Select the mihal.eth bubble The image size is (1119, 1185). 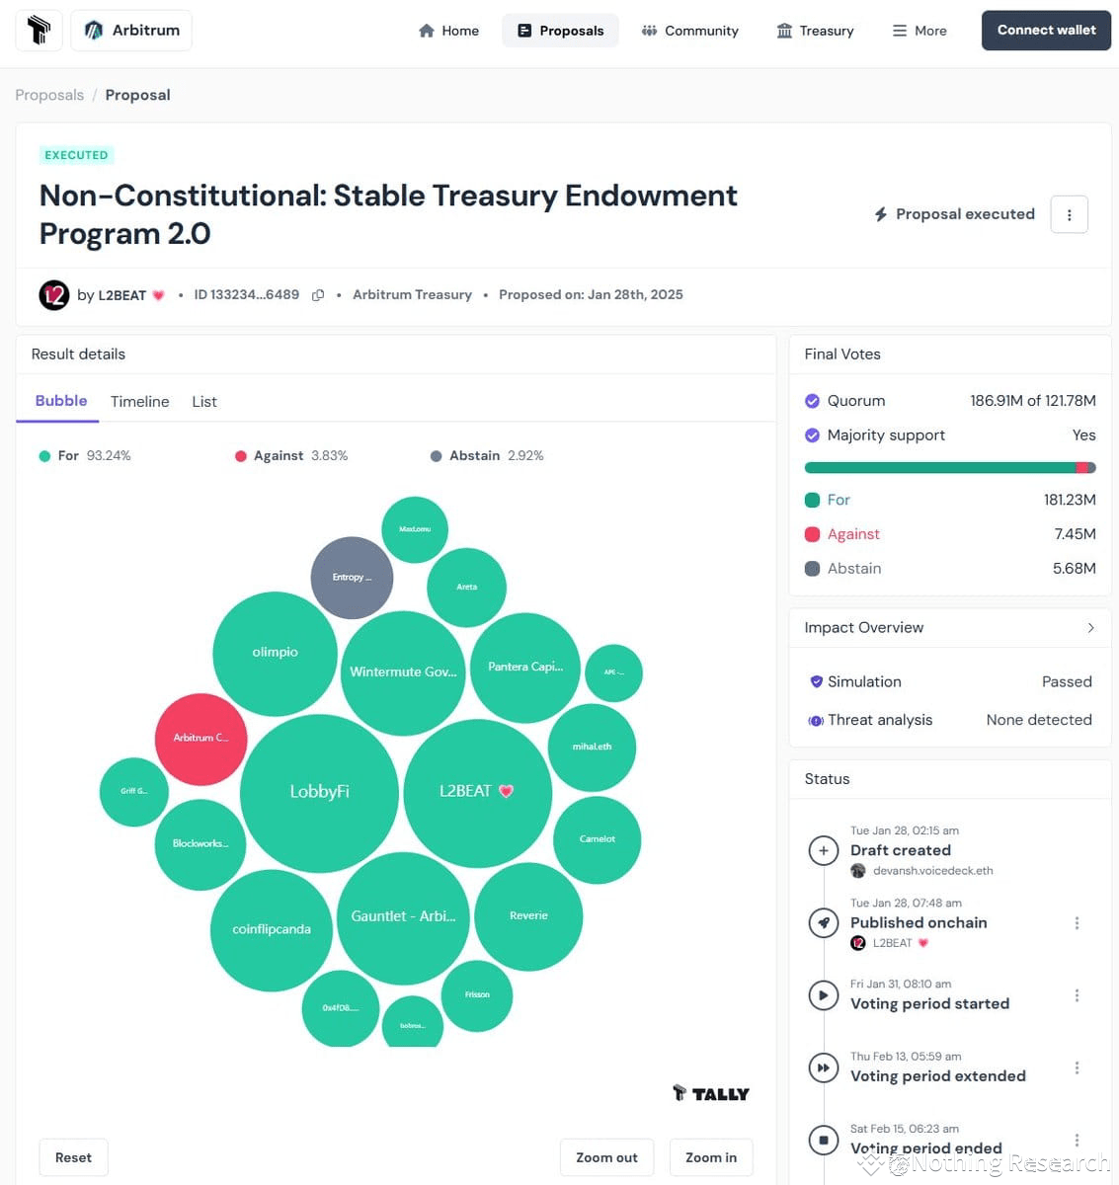click(592, 748)
